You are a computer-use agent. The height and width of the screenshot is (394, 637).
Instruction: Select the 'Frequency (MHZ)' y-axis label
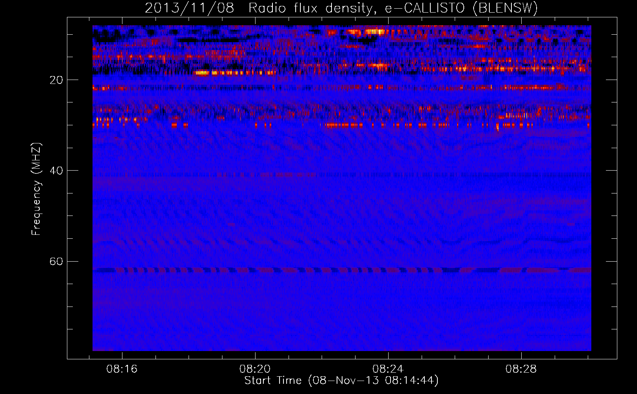pos(36,189)
